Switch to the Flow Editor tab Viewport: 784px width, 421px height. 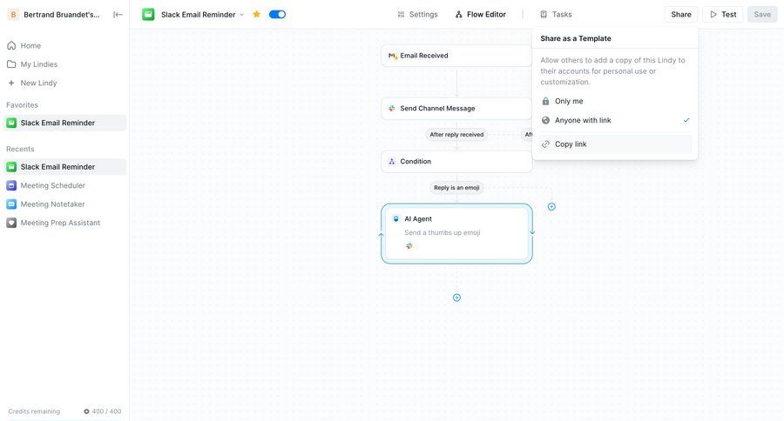[481, 15]
